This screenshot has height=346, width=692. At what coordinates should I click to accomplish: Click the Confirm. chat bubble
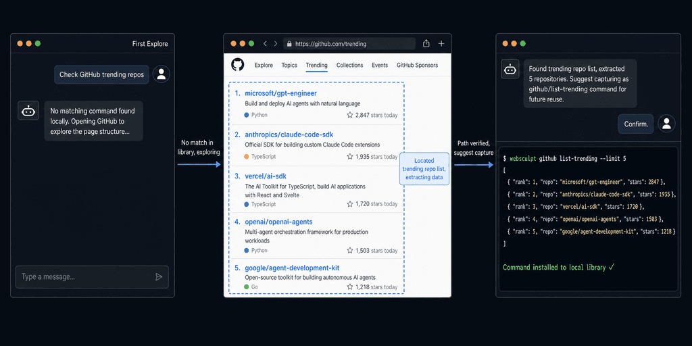point(636,124)
